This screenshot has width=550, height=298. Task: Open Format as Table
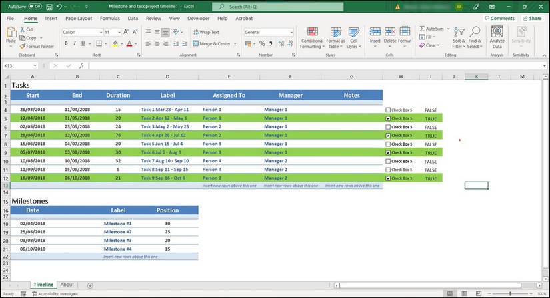336,37
